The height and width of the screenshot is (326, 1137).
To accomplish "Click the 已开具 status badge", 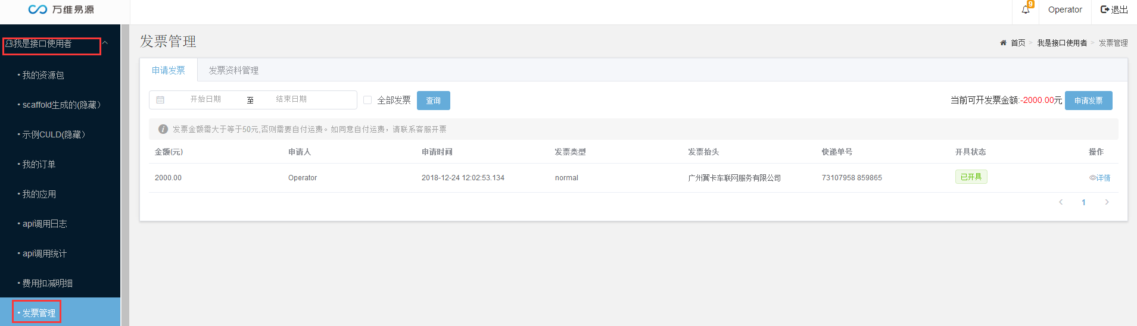I will click(971, 177).
